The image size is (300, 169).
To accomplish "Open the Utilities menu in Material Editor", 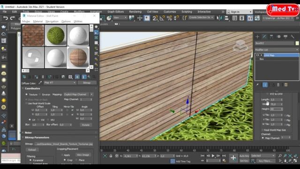I will pyautogui.click(x=78, y=22).
